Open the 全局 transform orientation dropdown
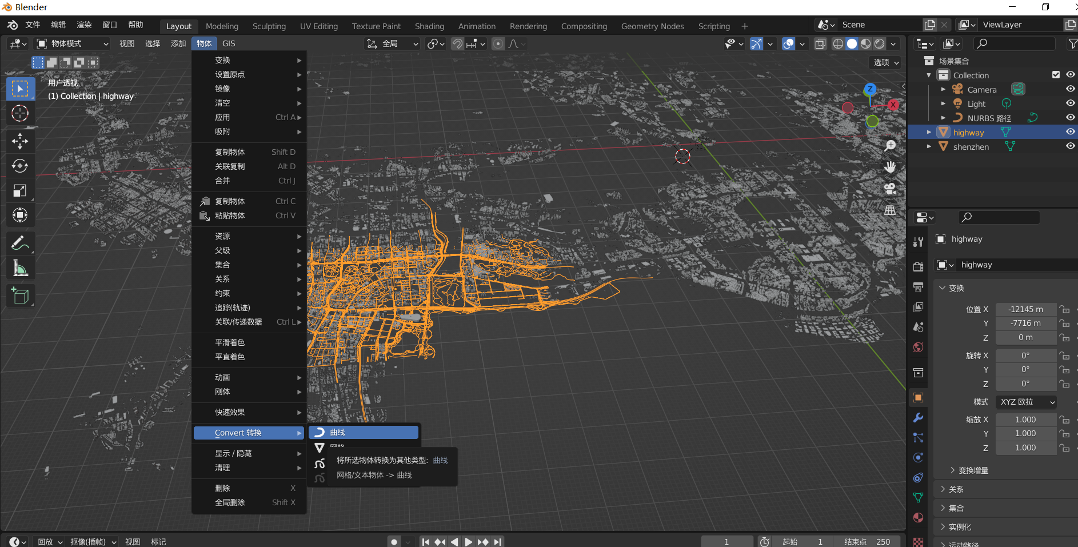 [392, 44]
